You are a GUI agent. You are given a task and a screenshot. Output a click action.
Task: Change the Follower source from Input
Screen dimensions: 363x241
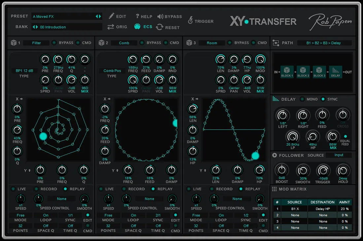click(339, 155)
